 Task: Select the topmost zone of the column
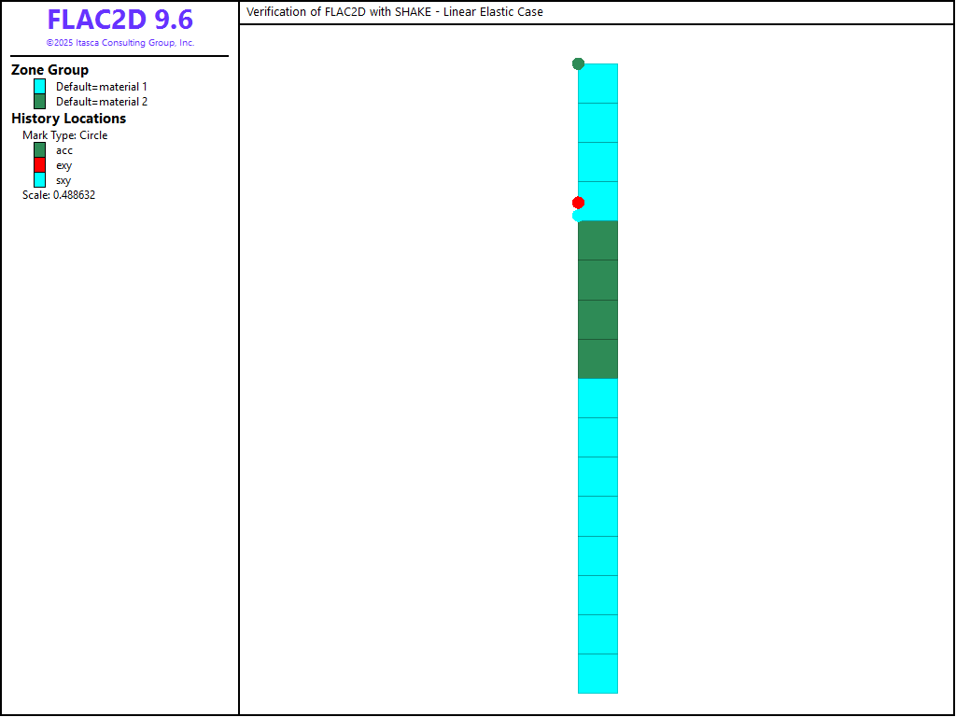point(597,83)
